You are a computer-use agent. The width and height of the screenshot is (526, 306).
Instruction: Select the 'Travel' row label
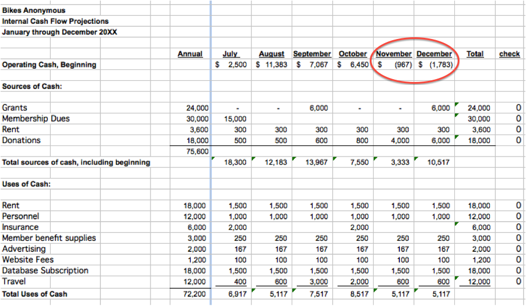14,281
